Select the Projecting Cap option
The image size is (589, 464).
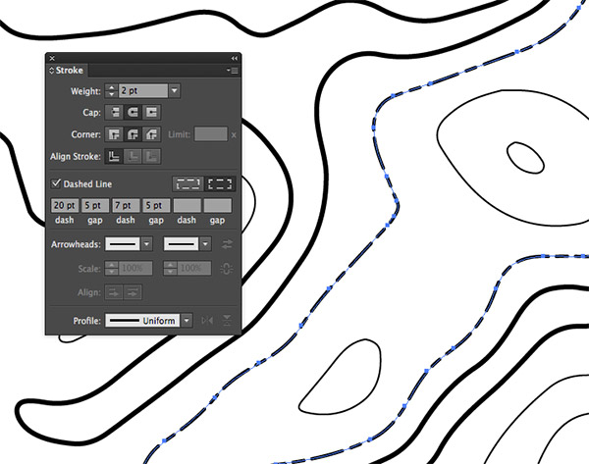point(151,112)
